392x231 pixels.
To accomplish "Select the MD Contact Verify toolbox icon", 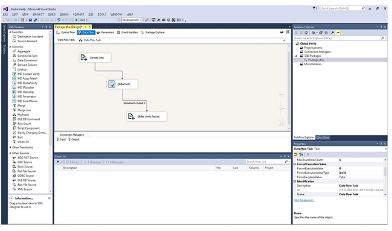I will (x=14, y=74).
